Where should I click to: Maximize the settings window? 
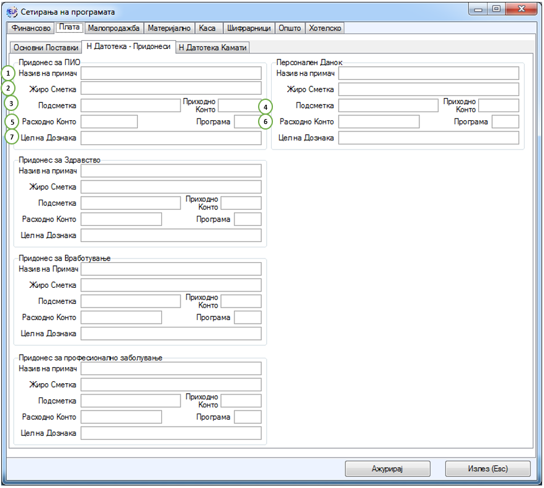pos(497,9)
